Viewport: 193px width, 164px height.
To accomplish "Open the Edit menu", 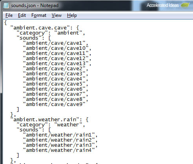I will coord(22,15).
